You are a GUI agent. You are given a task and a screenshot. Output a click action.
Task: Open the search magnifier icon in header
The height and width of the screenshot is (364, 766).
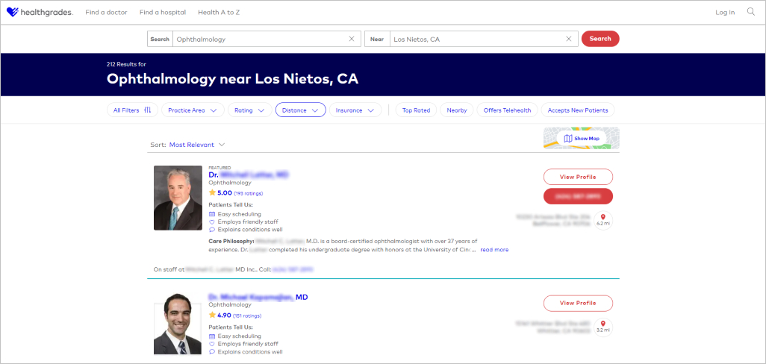[x=751, y=12]
